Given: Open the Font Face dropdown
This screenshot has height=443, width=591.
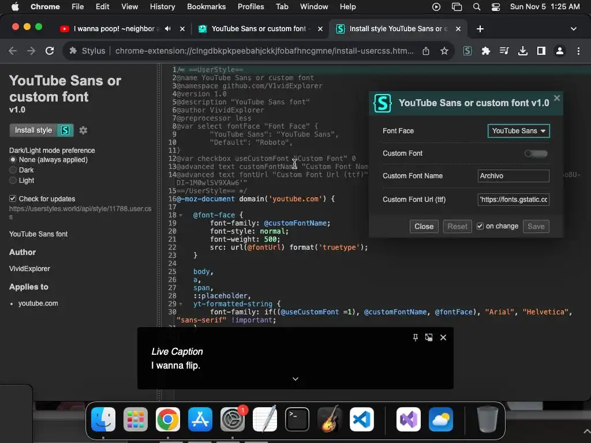Looking at the screenshot, I should point(519,131).
